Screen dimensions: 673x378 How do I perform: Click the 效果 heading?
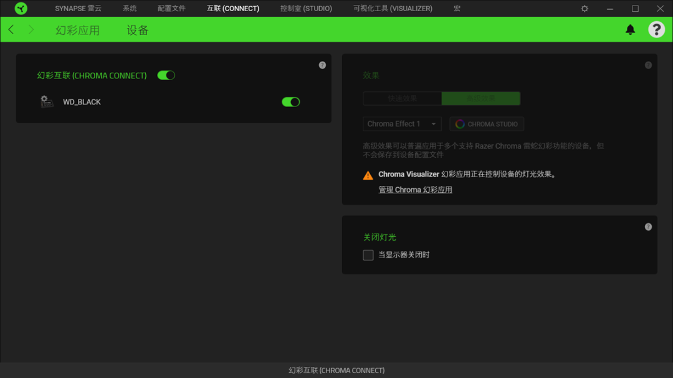(x=371, y=75)
